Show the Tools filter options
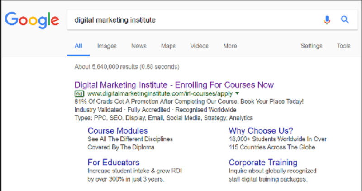Image resolution: width=362 pixels, height=191 pixels. pos(343,46)
